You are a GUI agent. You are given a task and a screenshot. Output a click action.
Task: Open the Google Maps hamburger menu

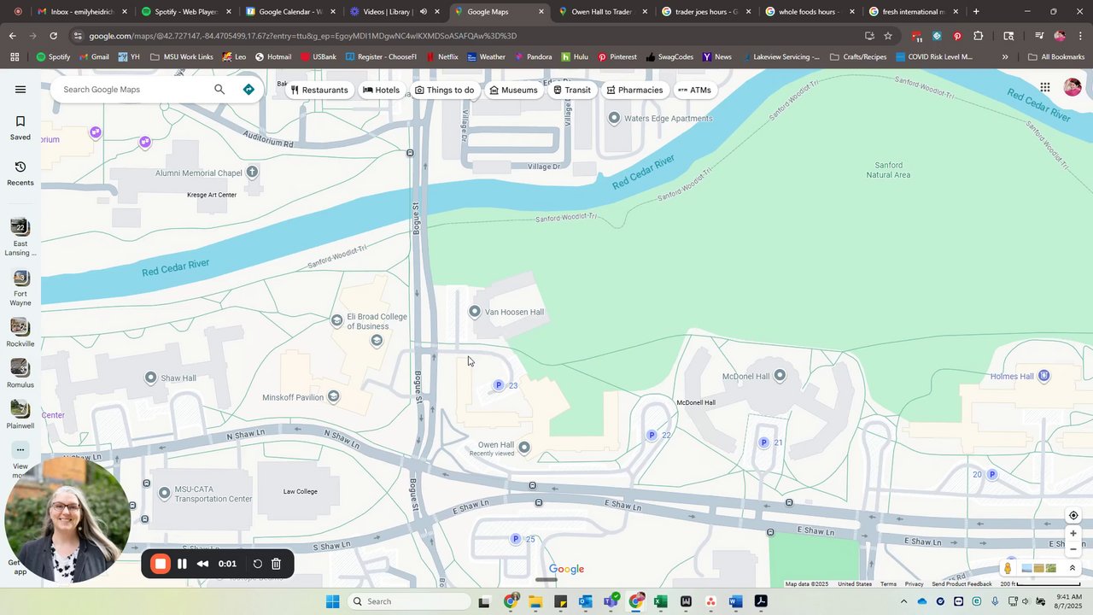click(20, 89)
